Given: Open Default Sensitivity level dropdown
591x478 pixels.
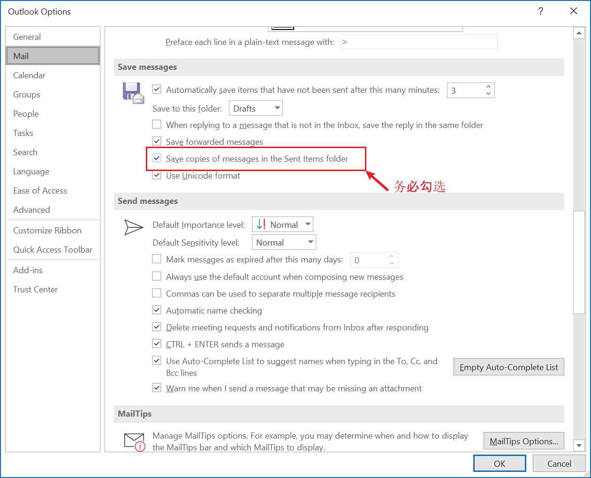Looking at the screenshot, I should point(284,242).
